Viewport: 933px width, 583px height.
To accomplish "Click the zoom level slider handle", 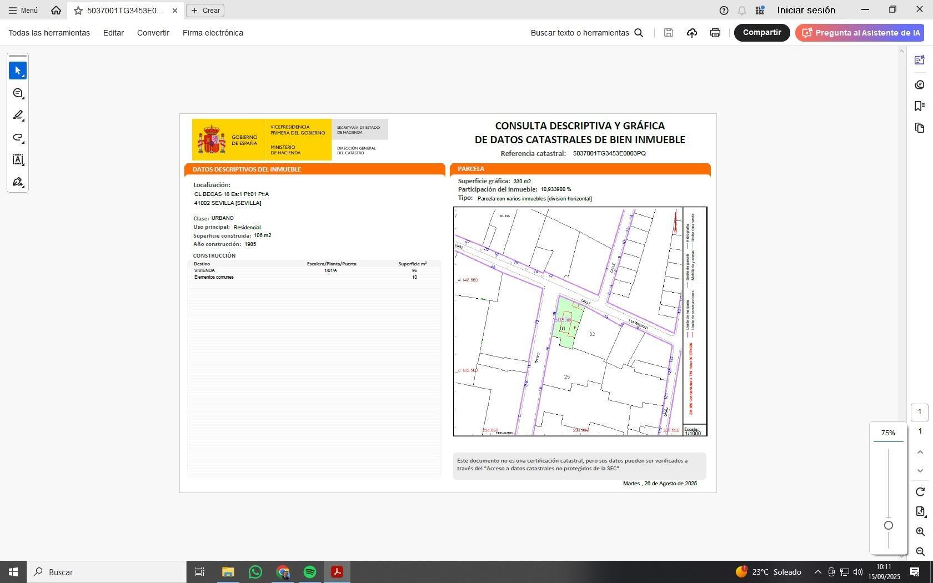I will coord(889,525).
